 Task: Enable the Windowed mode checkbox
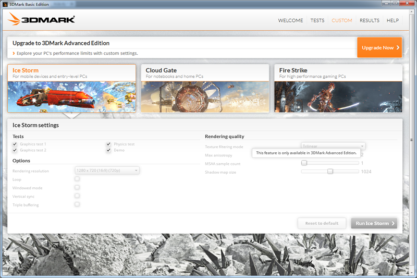click(x=77, y=187)
